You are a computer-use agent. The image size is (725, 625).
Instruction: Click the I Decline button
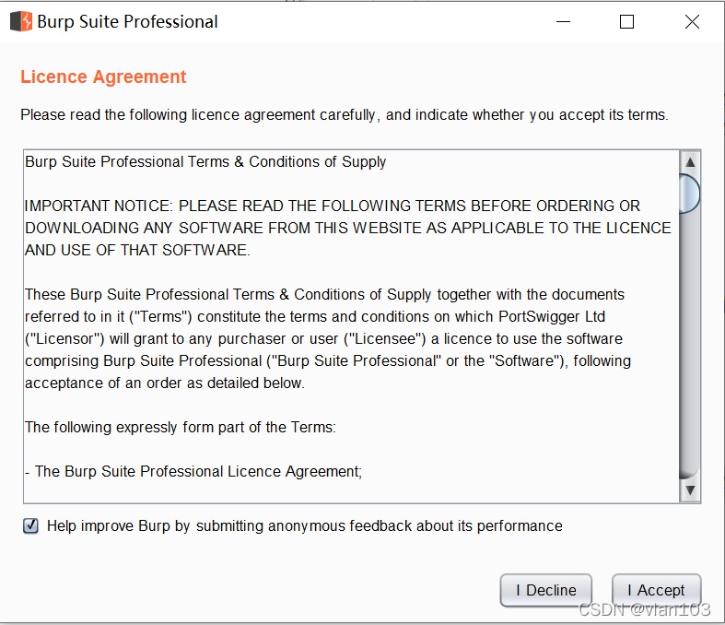(x=546, y=590)
